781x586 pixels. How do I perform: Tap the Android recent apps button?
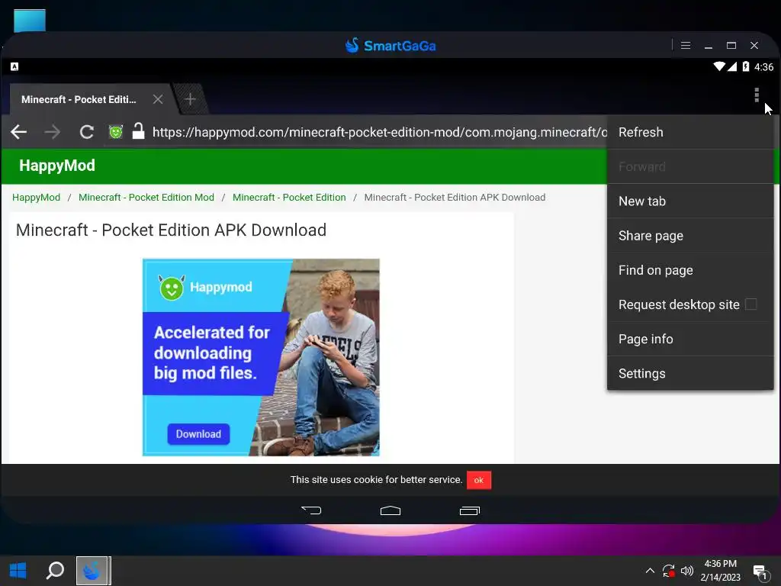click(469, 510)
